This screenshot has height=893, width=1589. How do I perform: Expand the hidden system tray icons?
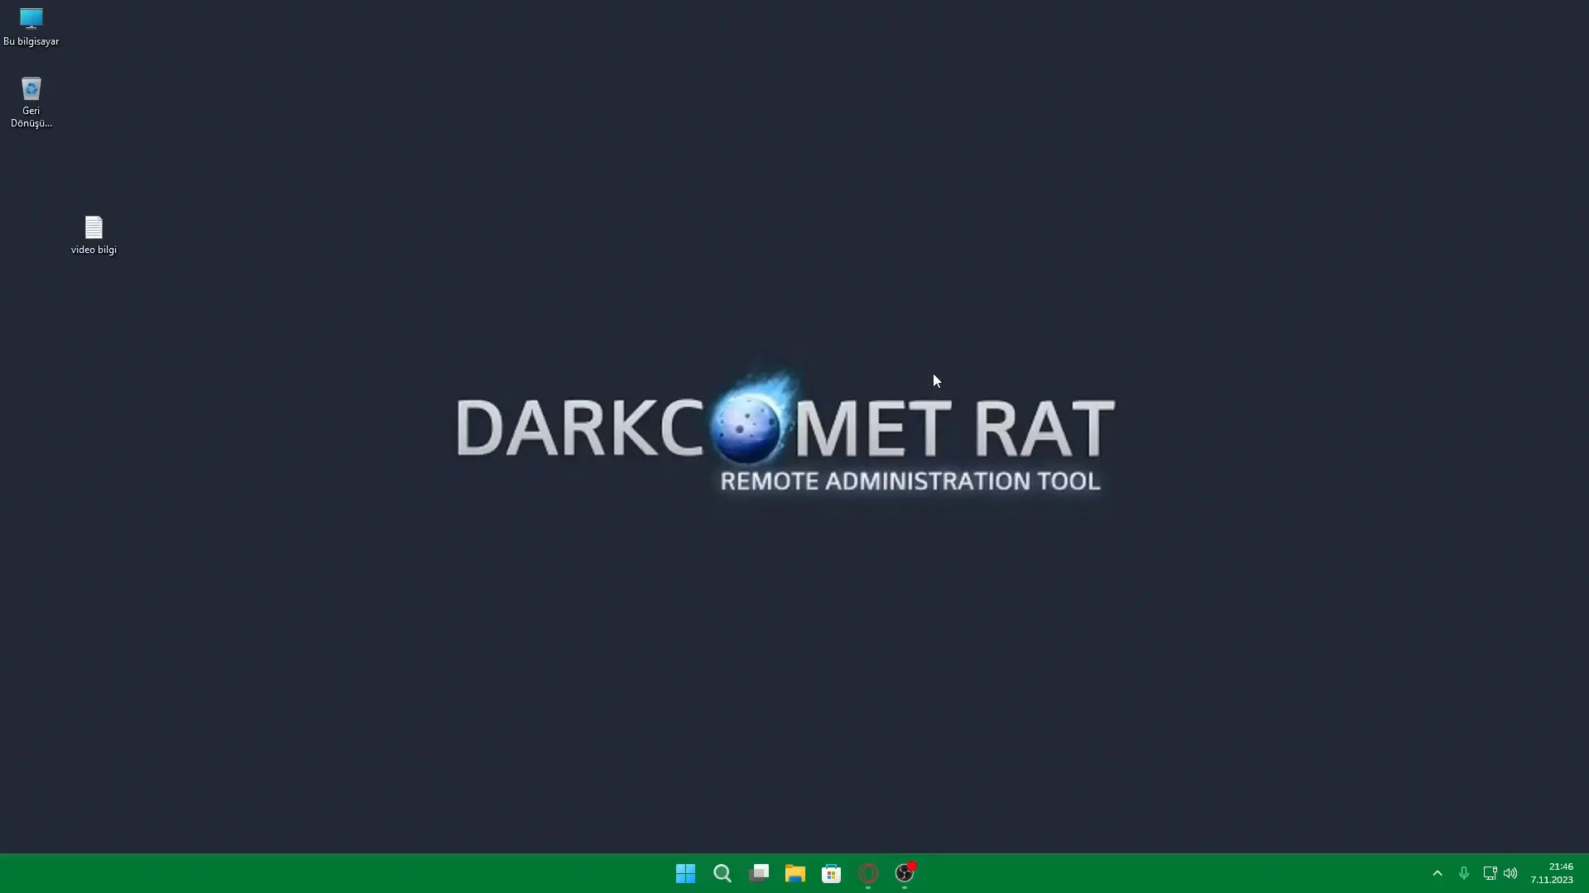(x=1438, y=873)
